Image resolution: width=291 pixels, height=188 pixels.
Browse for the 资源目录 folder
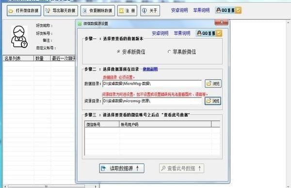[x=213, y=101]
